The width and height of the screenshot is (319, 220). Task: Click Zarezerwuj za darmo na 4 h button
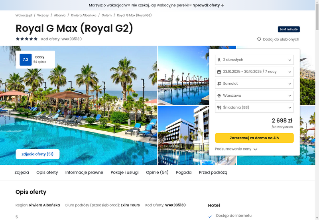[x=254, y=138]
